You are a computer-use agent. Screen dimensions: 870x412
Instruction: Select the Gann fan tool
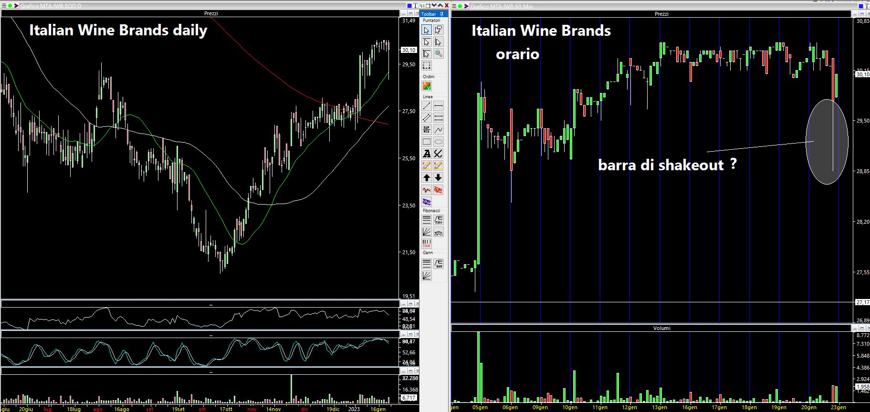pos(427,275)
